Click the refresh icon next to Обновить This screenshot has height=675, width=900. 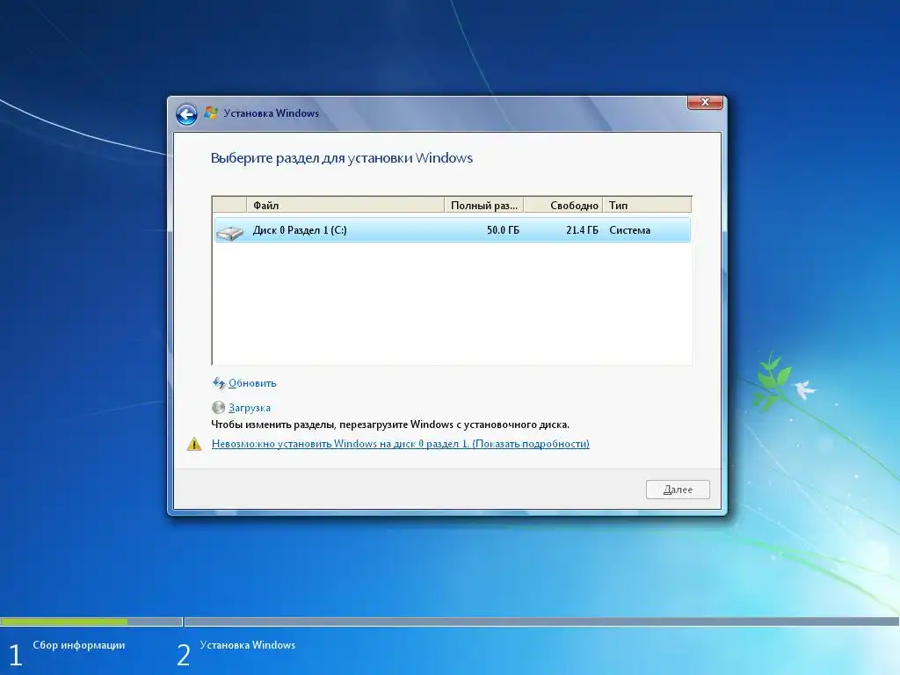219,383
